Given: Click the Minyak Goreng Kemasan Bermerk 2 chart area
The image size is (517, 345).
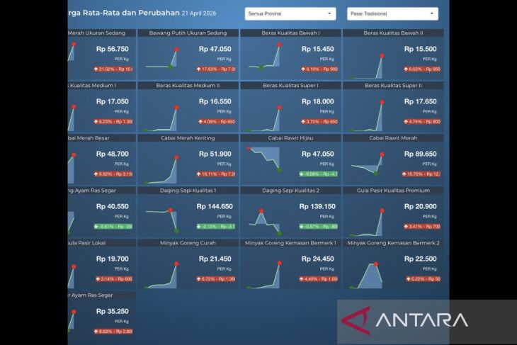Looking at the screenshot, I should [x=370, y=273].
